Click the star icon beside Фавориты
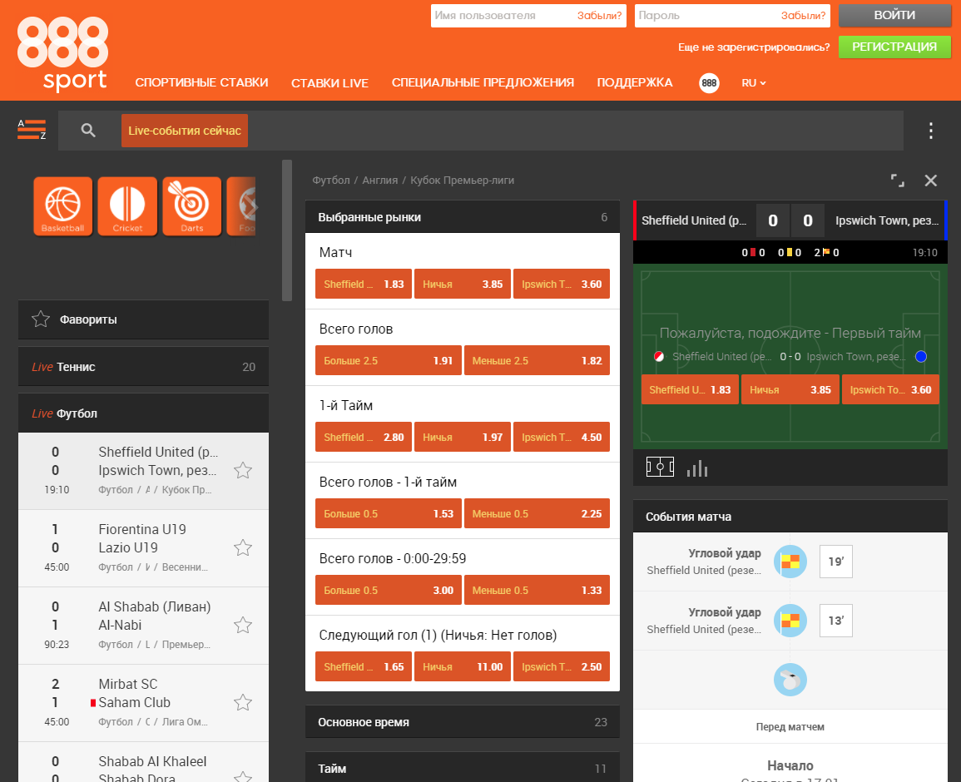This screenshot has width=961, height=782. (x=41, y=319)
